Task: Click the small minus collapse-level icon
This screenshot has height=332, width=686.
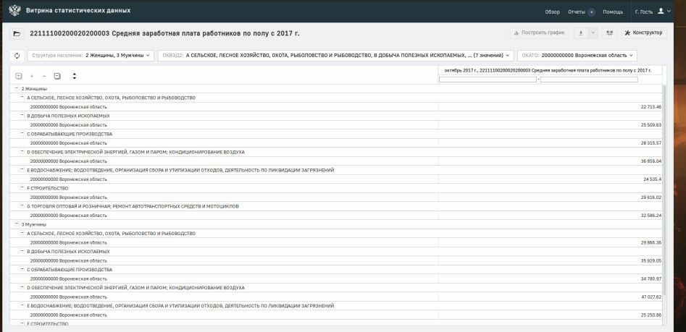Action: tap(44, 76)
